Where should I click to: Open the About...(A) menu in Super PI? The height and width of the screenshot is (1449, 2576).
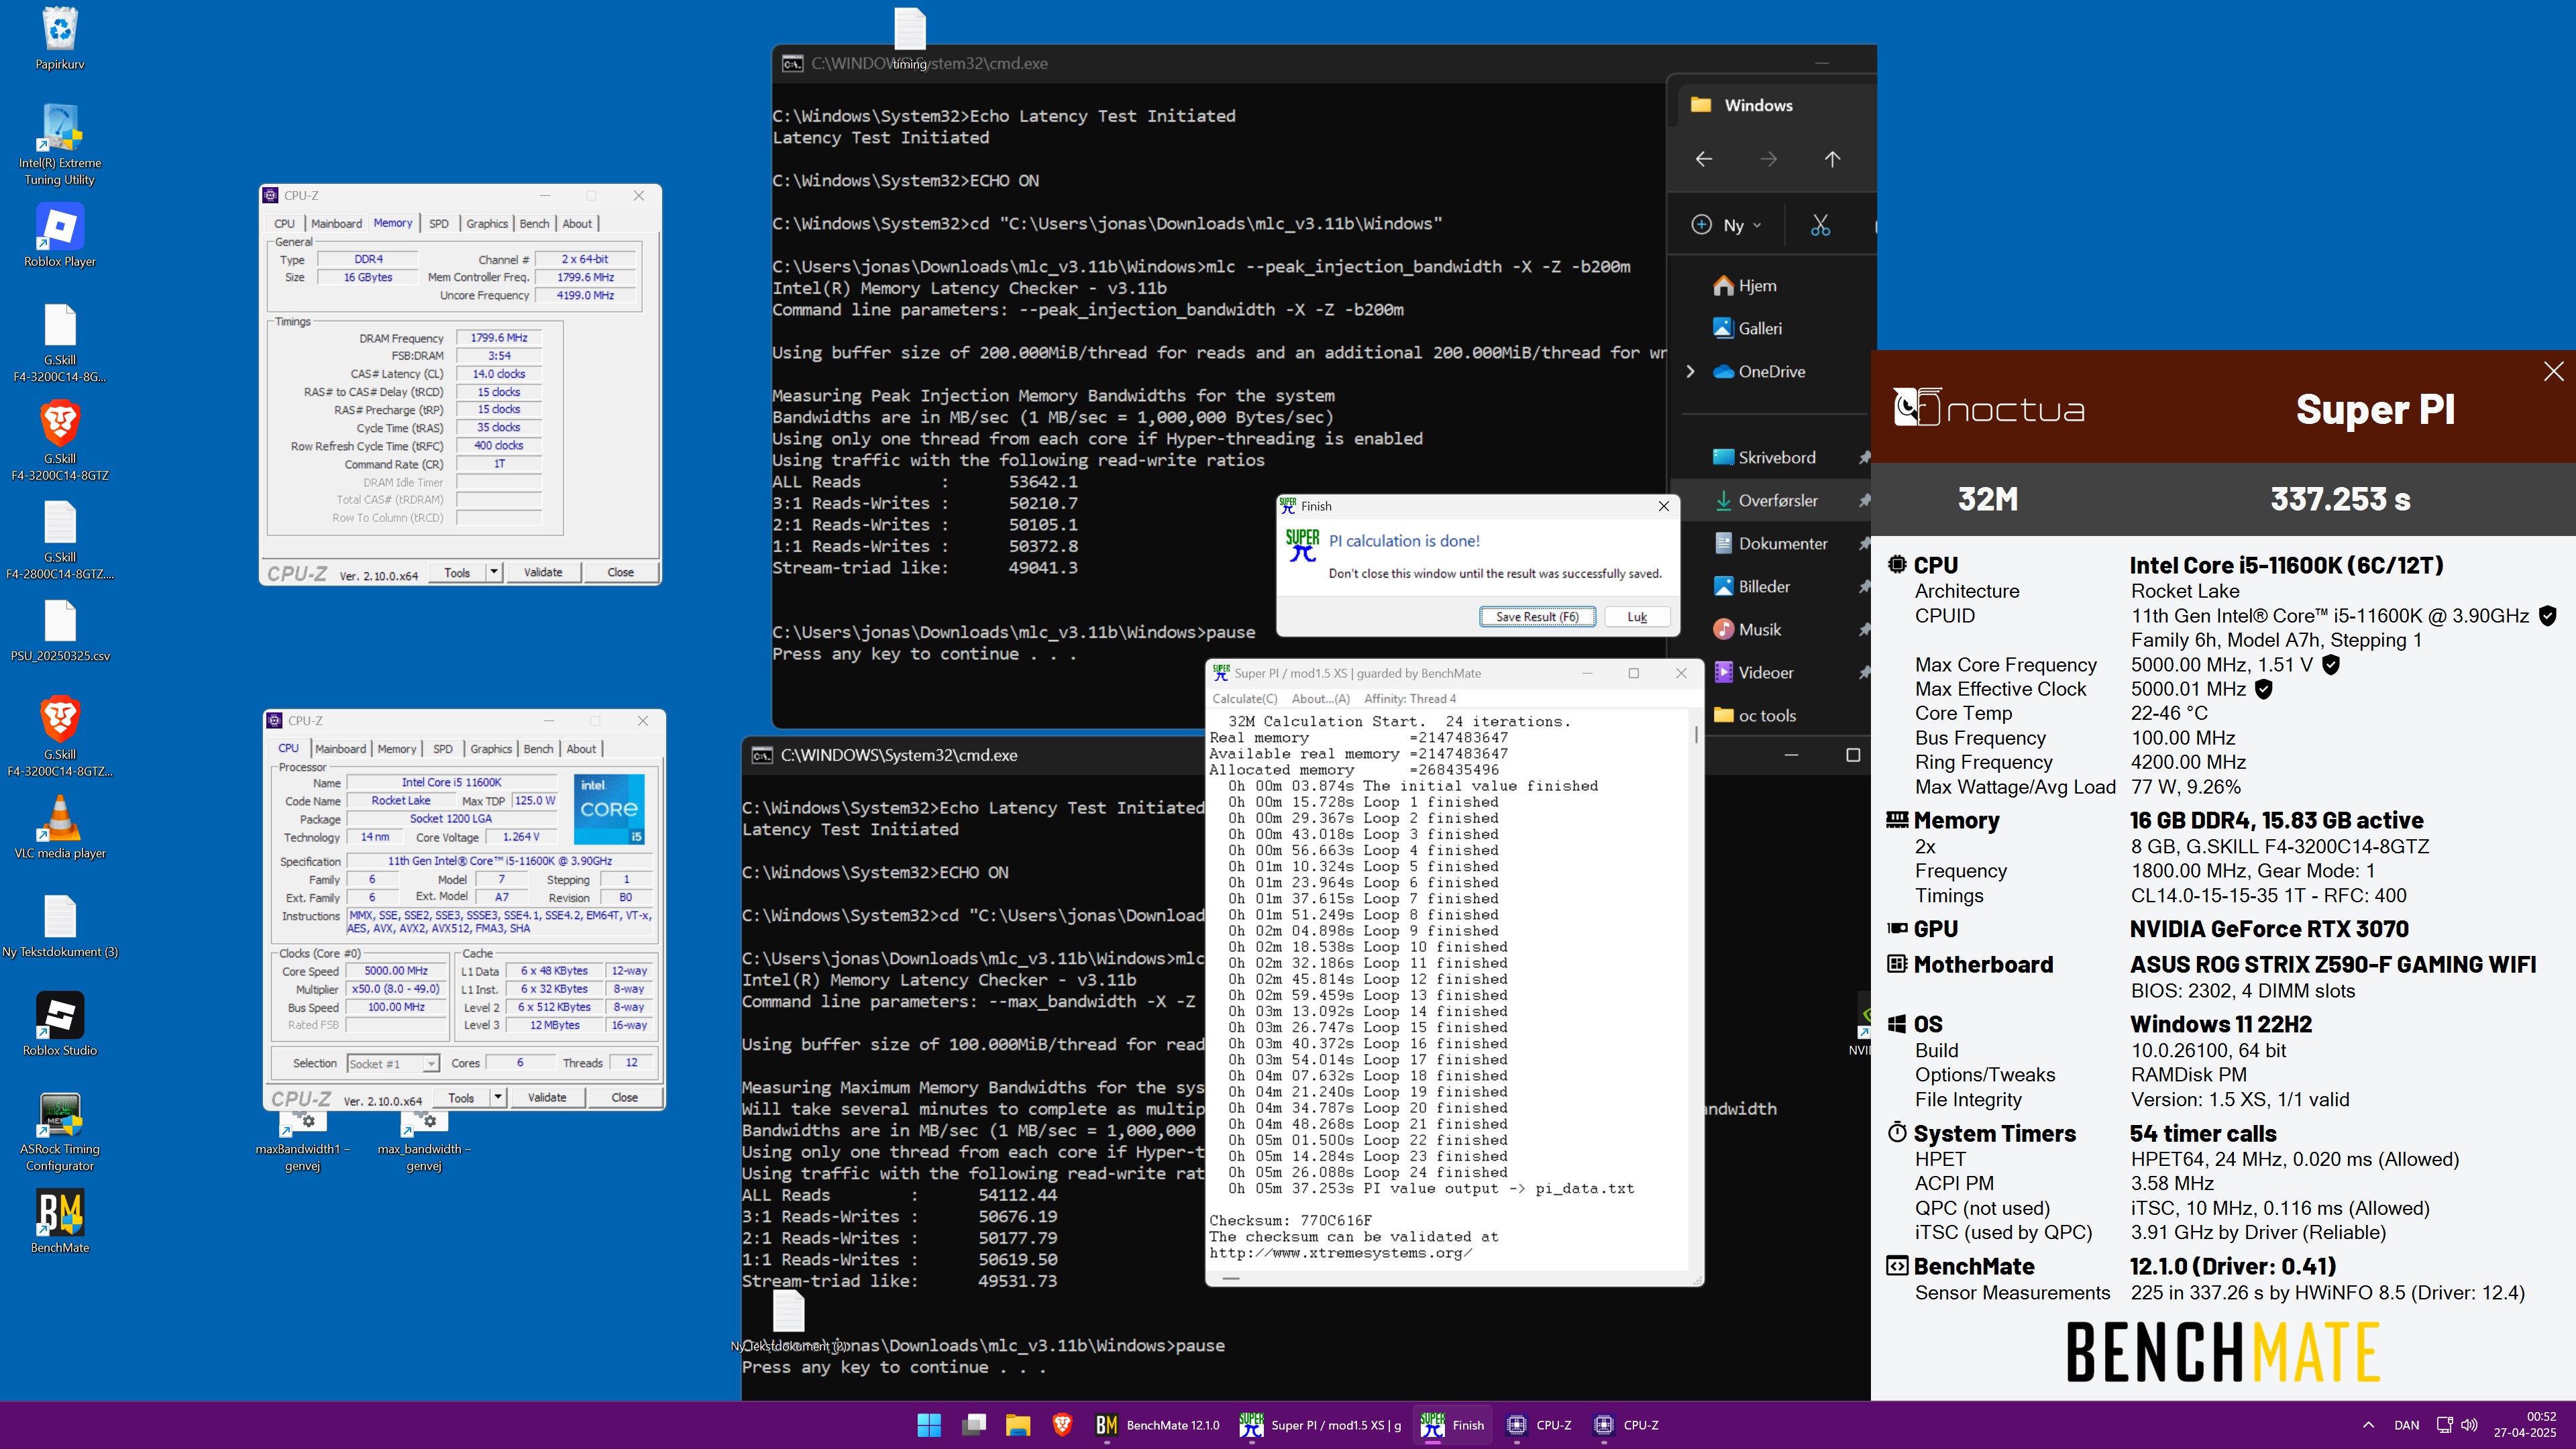pyautogui.click(x=1321, y=699)
